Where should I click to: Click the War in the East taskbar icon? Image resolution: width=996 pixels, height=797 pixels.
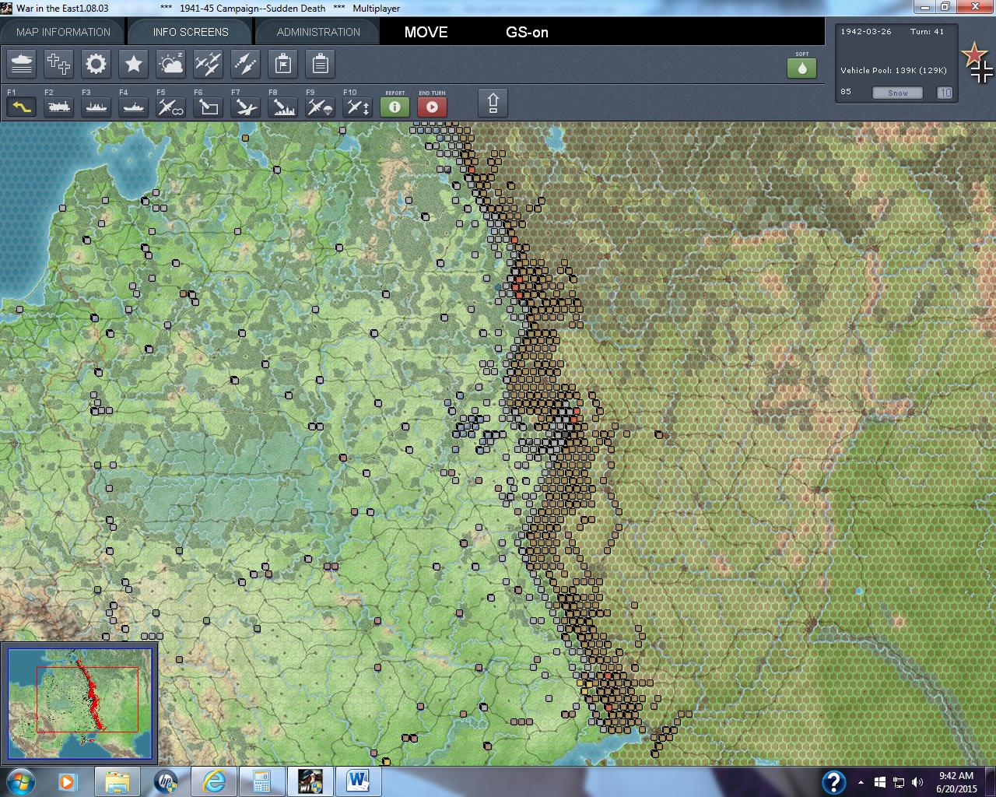310,781
